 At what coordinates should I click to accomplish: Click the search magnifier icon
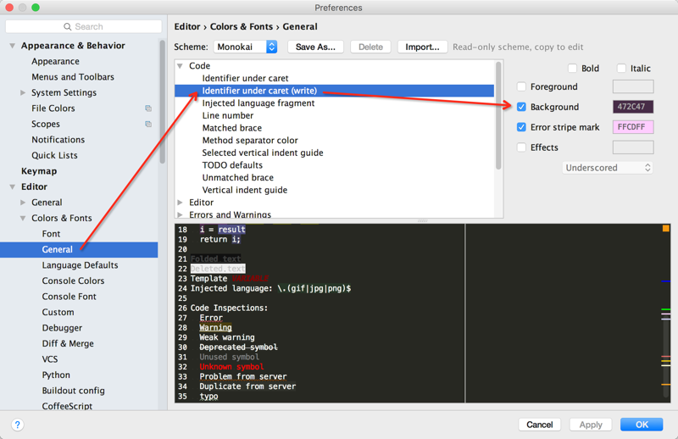pos(68,27)
